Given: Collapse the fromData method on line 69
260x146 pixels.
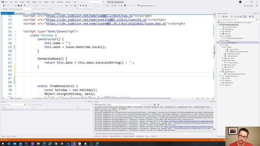Looking at the screenshot, I should click(15, 86).
